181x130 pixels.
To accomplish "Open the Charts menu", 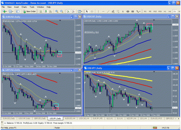I will pyautogui.click(x=24, y=7).
